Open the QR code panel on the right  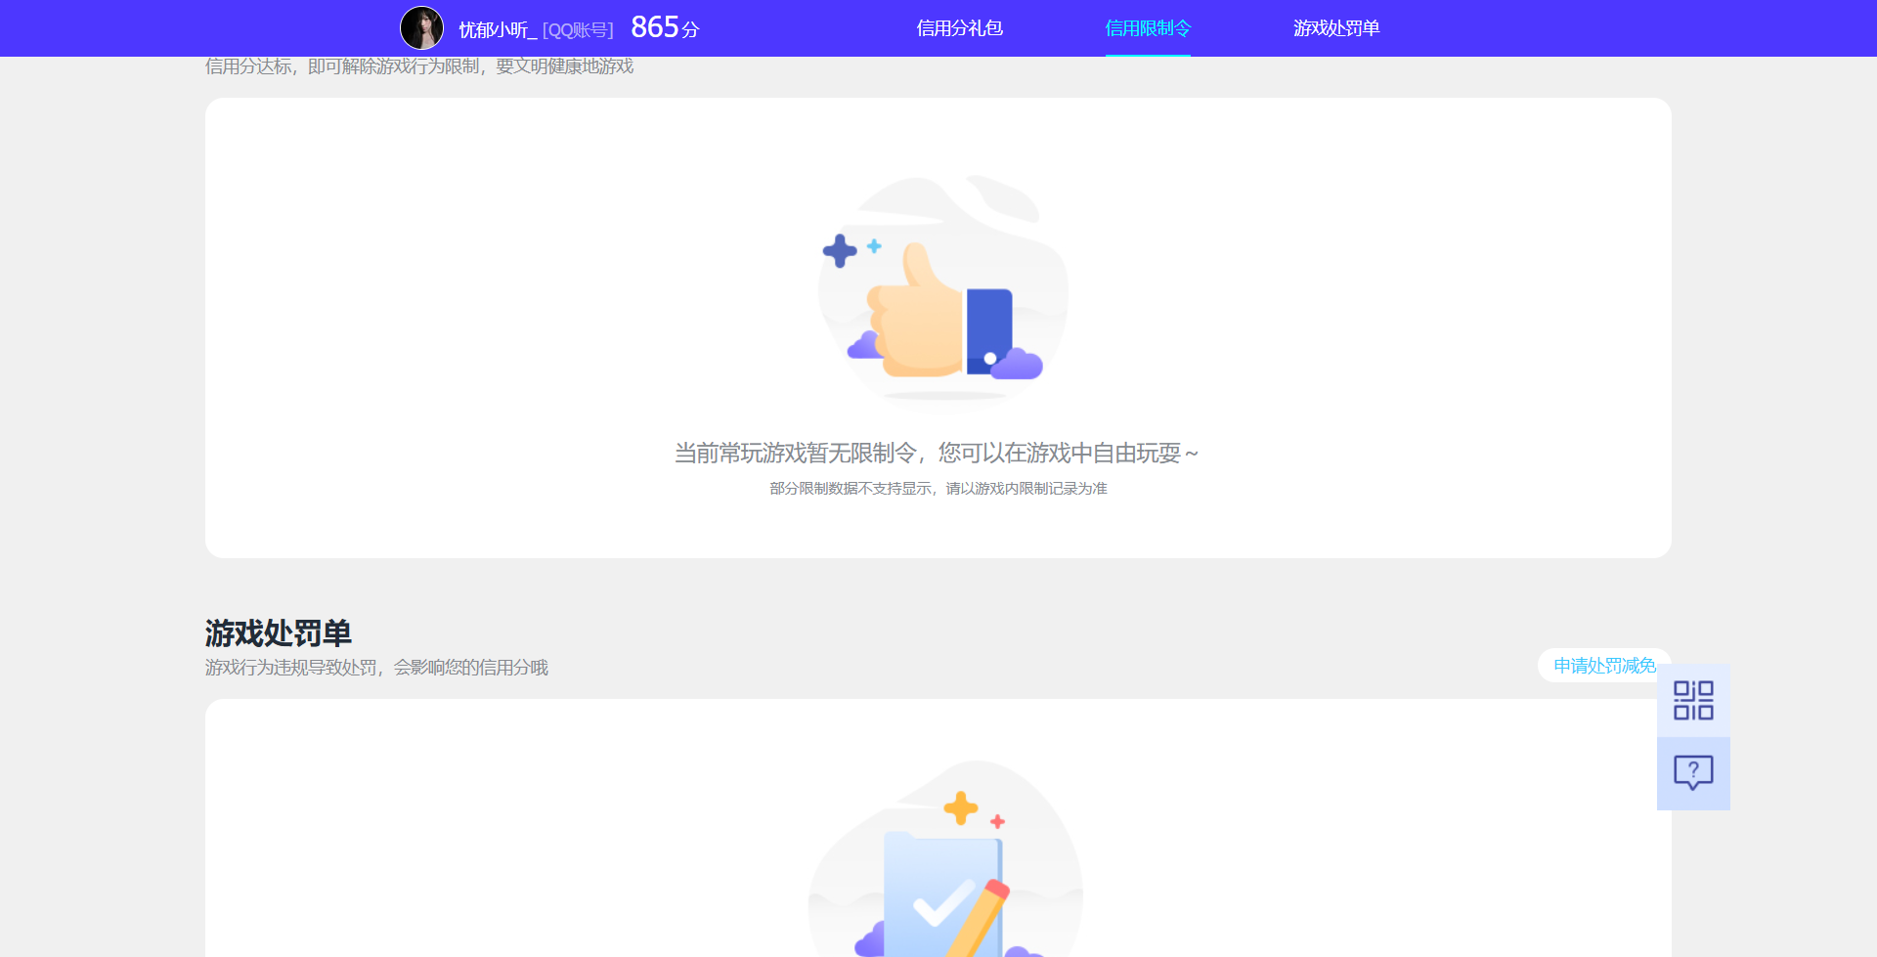pyautogui.click(x=1693, y=700)
